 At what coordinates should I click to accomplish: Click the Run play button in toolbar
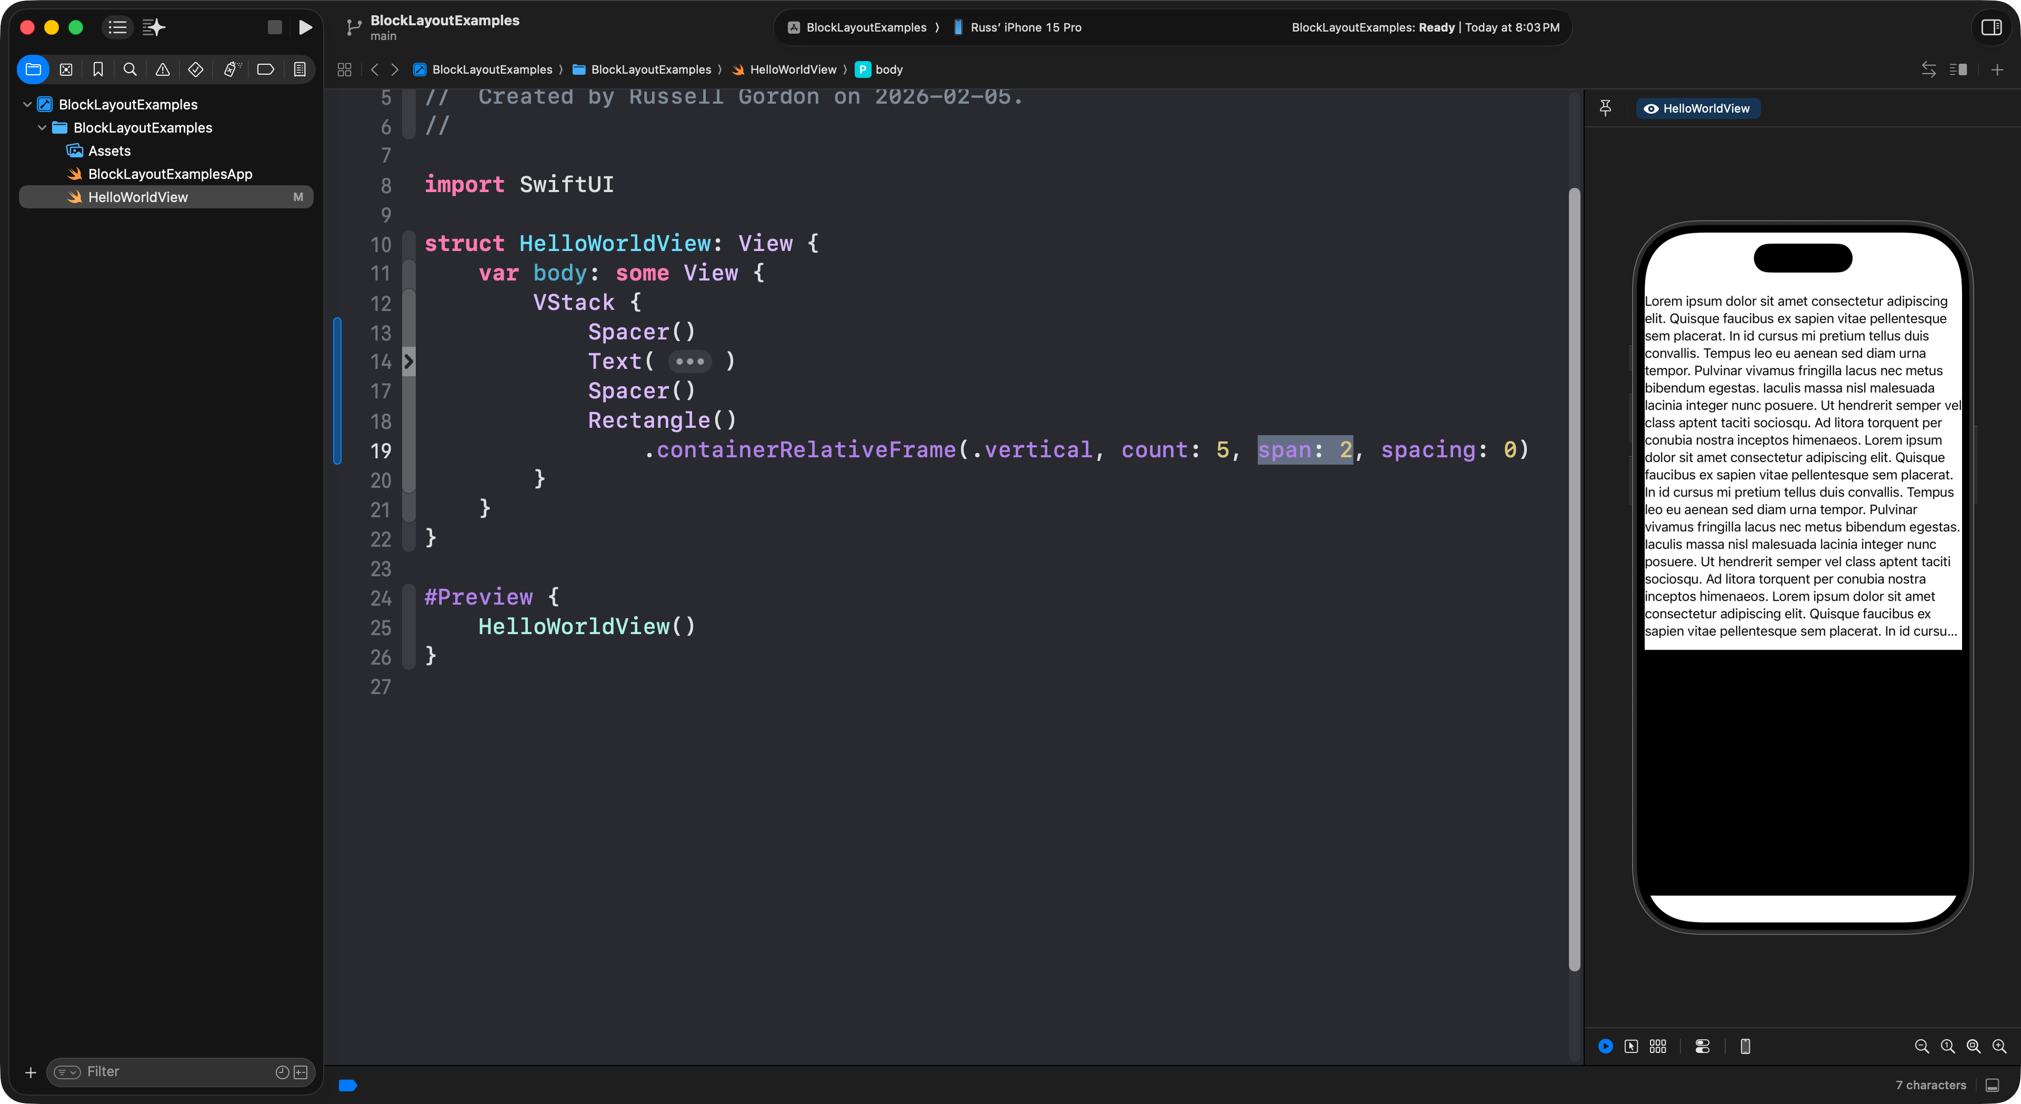click(x=305, y=27)
